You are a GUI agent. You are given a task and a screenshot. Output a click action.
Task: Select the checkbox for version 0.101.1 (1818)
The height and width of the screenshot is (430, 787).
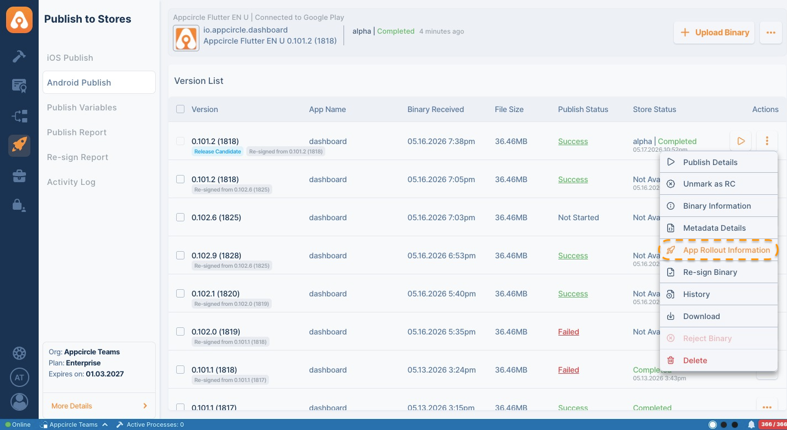[x=180, y=370]
